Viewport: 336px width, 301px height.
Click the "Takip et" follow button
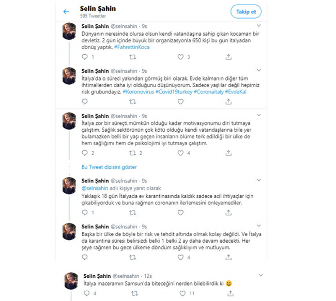click(247, 11)
